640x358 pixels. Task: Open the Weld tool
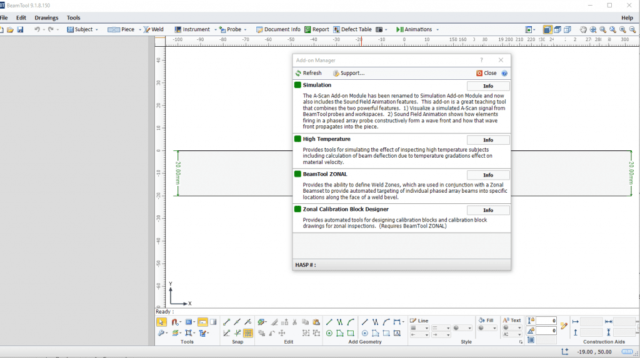(153, 29)
